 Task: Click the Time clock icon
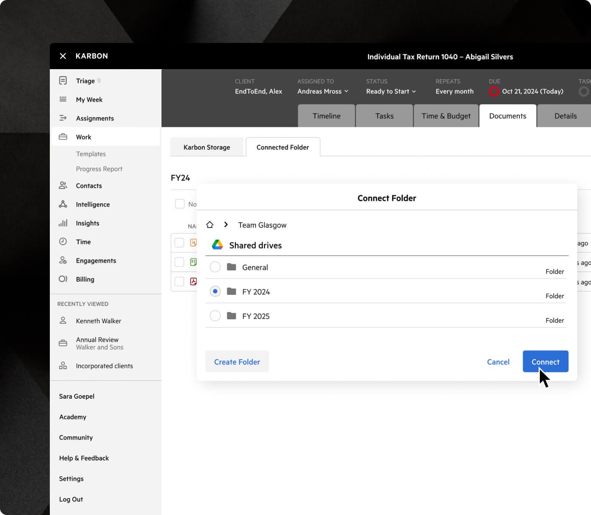(x=63, y=242)
